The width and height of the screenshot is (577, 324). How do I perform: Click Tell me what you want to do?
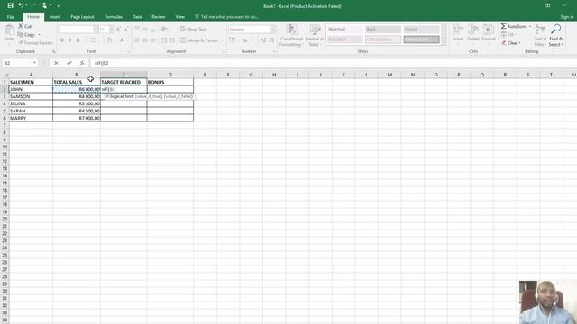(x=226, y=17)
